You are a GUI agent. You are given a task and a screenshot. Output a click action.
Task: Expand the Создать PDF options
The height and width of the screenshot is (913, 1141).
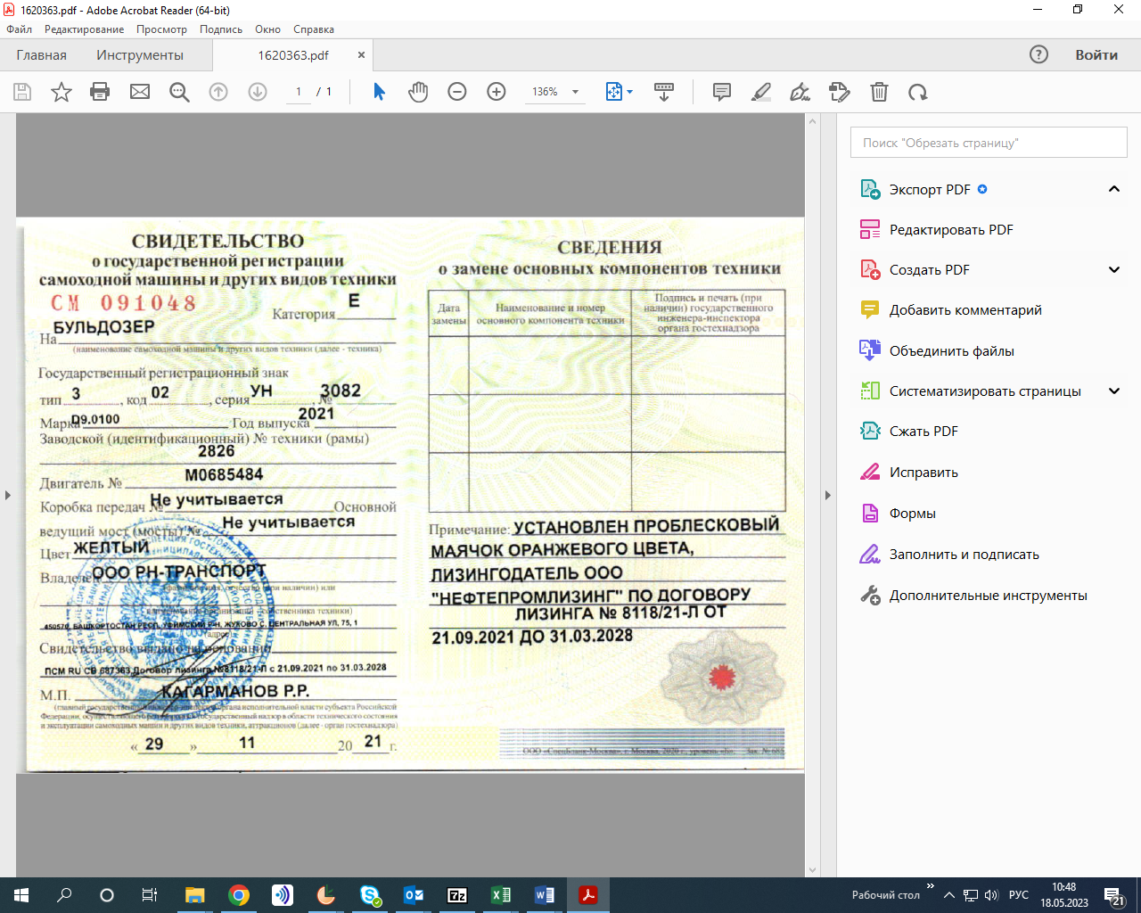[x=1113, y=270]
